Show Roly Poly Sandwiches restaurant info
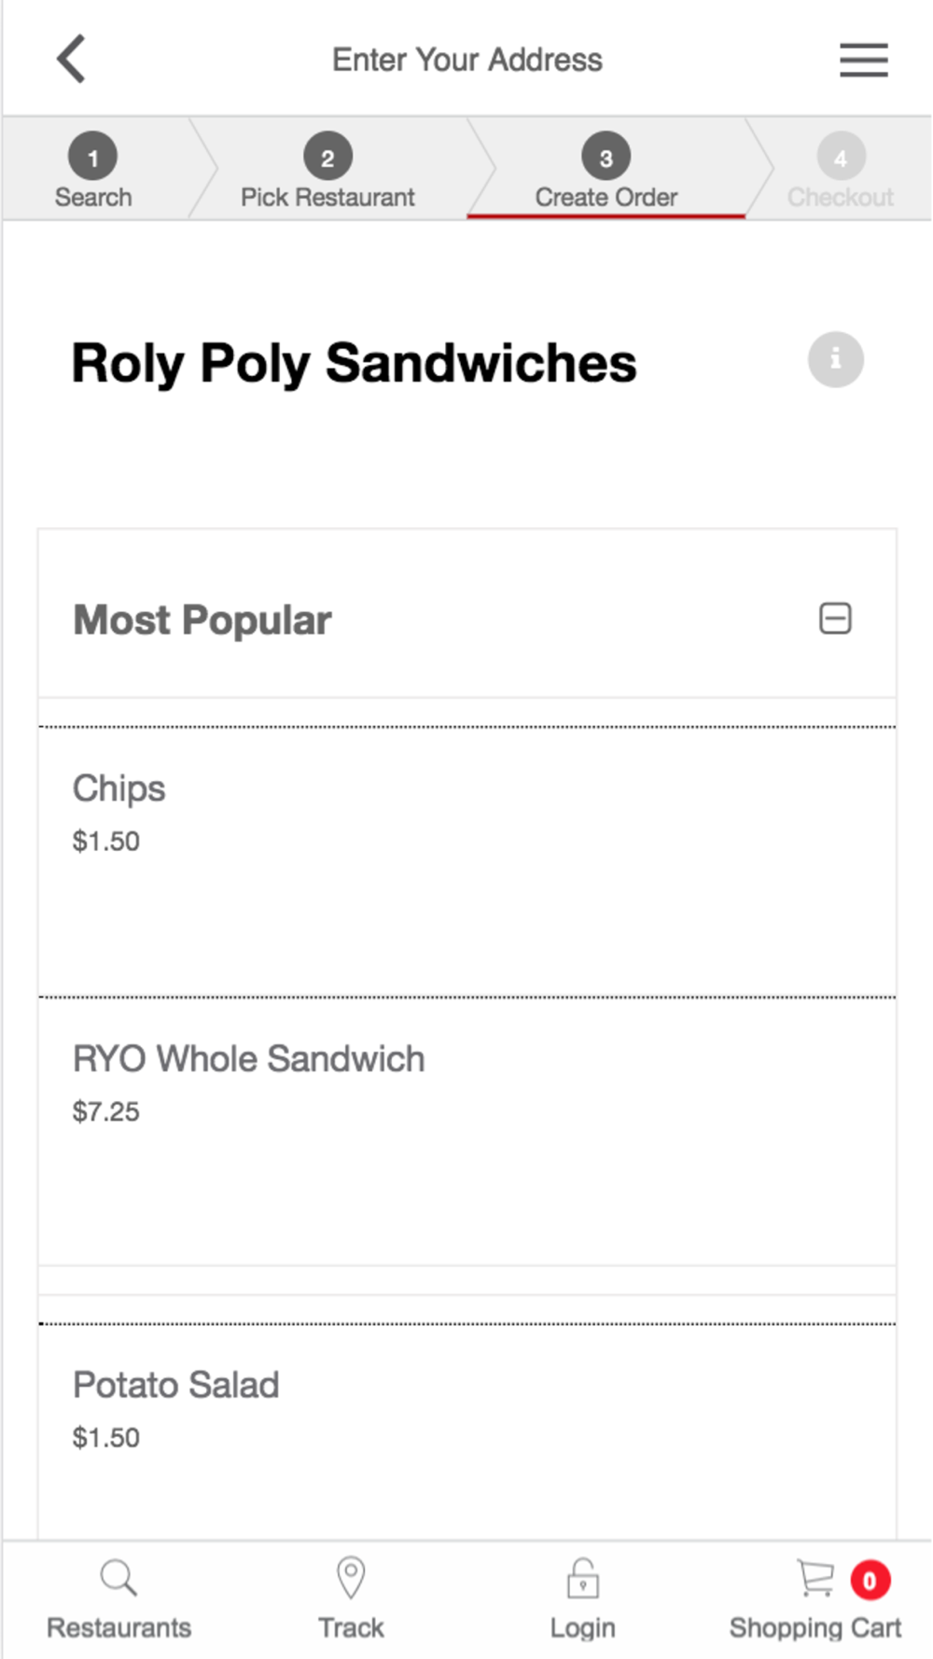The image size is (933, 1659). 835,359
